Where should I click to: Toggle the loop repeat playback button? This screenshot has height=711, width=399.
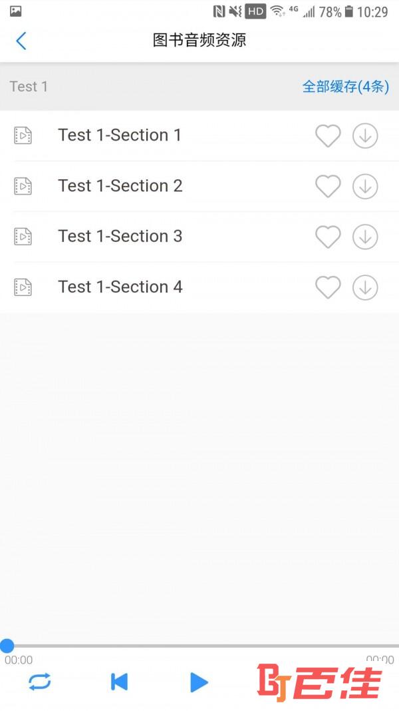[x=40, y=682]
